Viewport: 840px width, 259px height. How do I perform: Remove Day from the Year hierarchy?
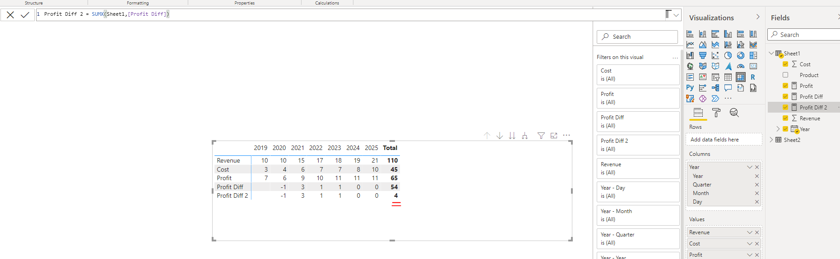(x=757, y=202)
